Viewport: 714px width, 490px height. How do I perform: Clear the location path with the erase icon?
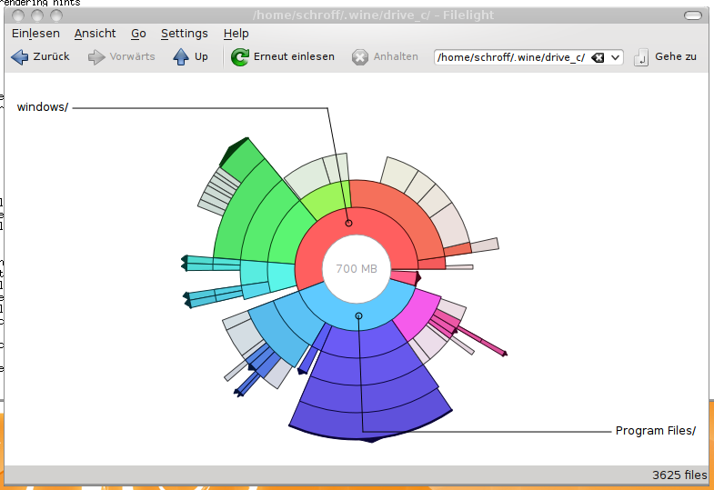pos(598,57)
